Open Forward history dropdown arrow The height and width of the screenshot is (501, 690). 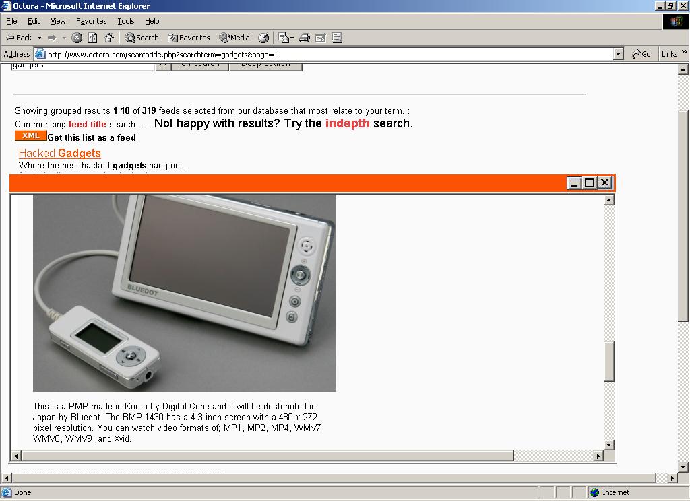(64, 38)
